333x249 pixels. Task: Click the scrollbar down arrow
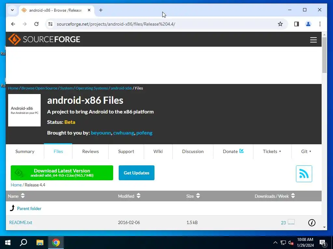click(324, 227)
